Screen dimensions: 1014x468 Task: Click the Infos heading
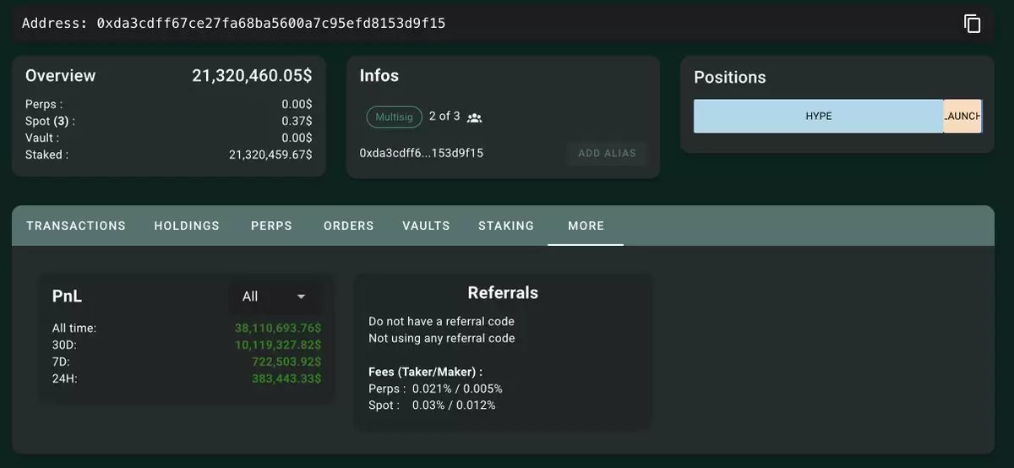click(379, 76)
